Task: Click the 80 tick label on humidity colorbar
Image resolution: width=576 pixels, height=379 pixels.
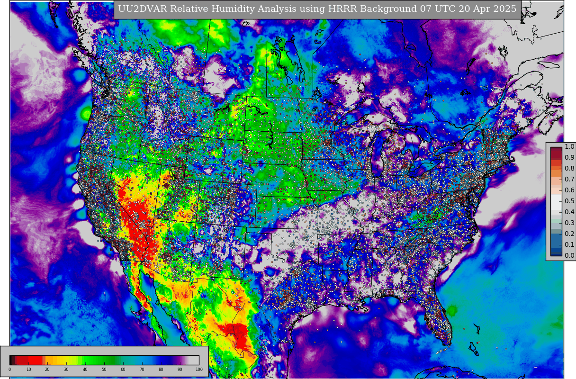Action: [x=161, y=370]
